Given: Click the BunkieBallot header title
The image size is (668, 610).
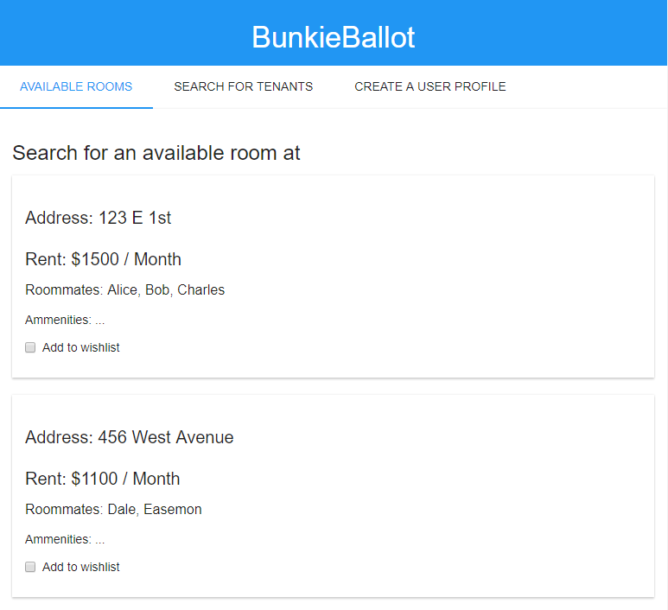Looking at the screenshot, I should tap(334, 37).
